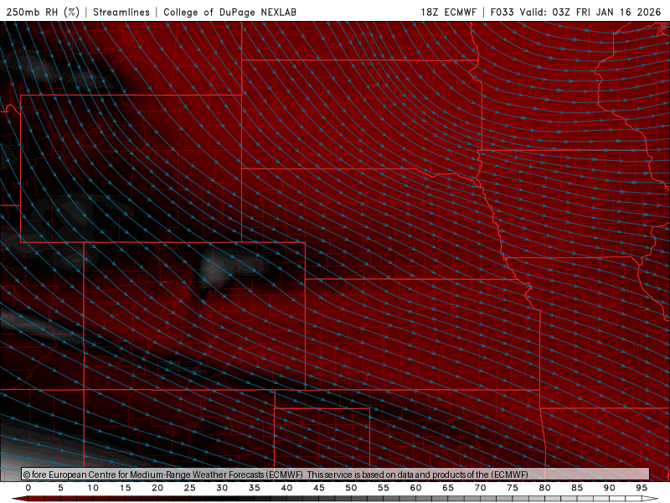Image resolution: width=670 pixels, height=503 pixels.
Task: Pick the "25" color scale label
Action: (x=190, y=488)
